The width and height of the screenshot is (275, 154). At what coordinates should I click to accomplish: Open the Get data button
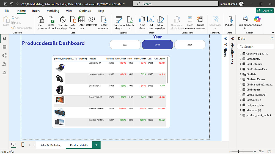pos(40,23)
